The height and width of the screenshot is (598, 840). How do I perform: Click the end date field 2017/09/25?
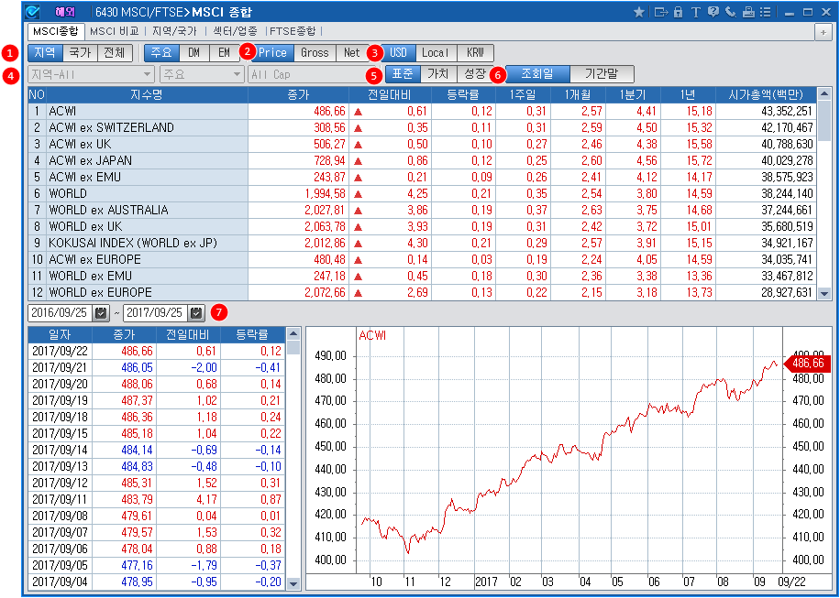click(157, 313)
